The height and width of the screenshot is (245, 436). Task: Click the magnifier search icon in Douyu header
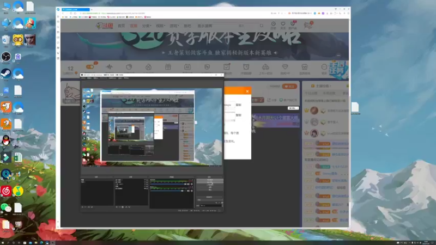pyautogui.click(x=262, y=26)
